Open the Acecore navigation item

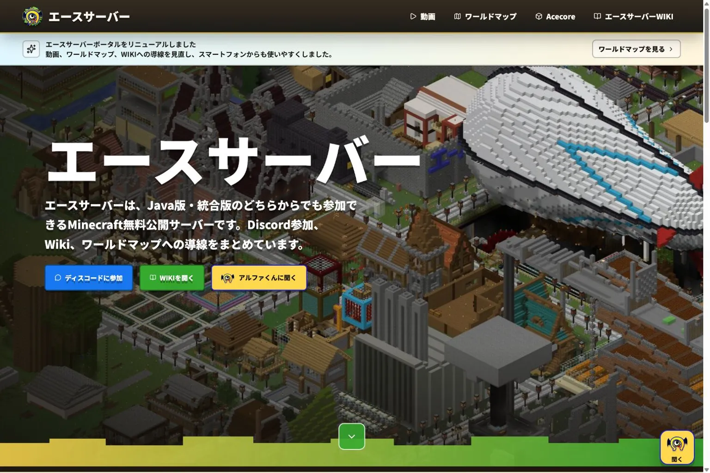pyautogui.click(x=555, y=17)
